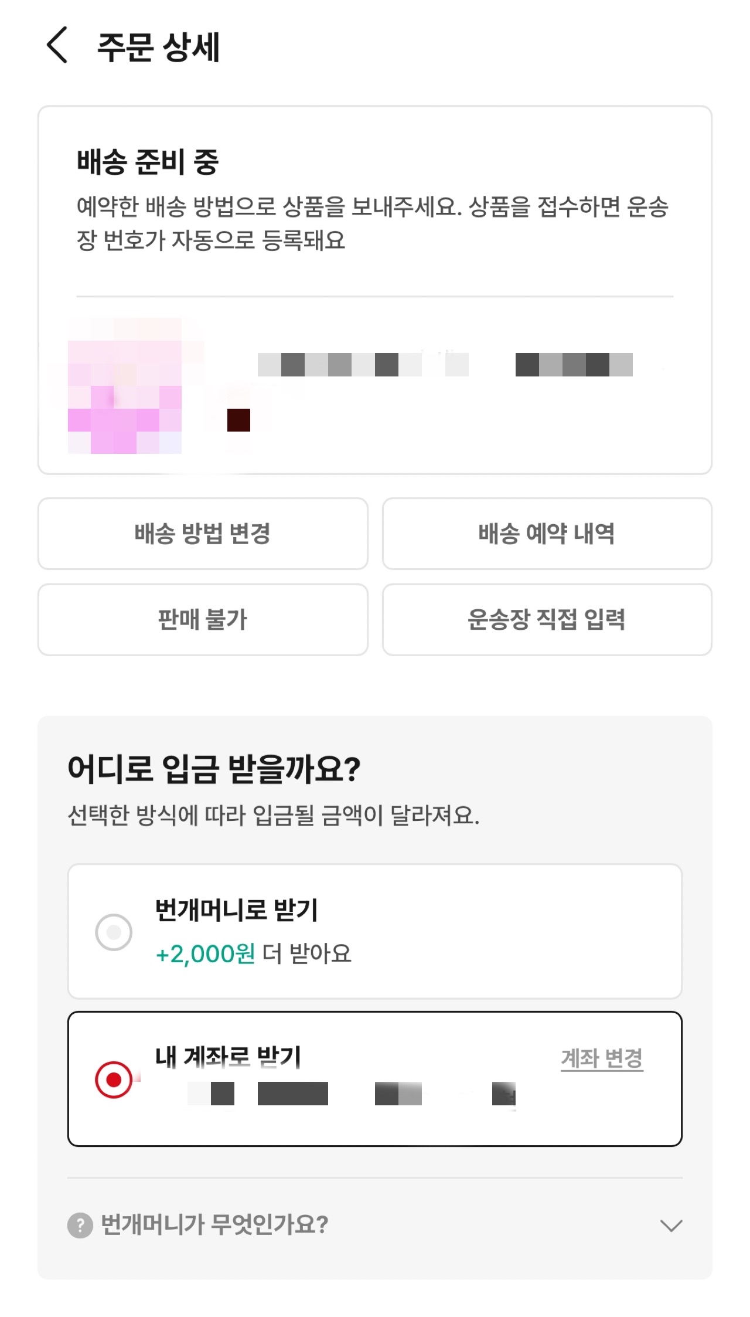
Task: Click the 어디로 입금 받을까요? heading
Action: pyautogui.click(x=214, y=769)
